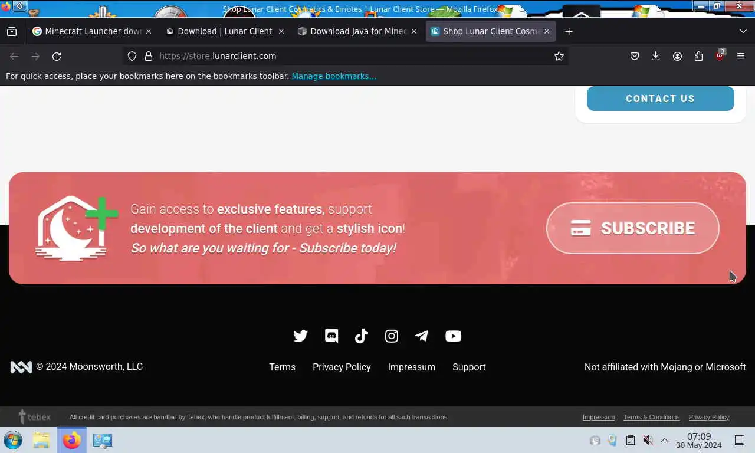
Task: Open the Save to Pocket icon
Action: click(x=635, y=56)
